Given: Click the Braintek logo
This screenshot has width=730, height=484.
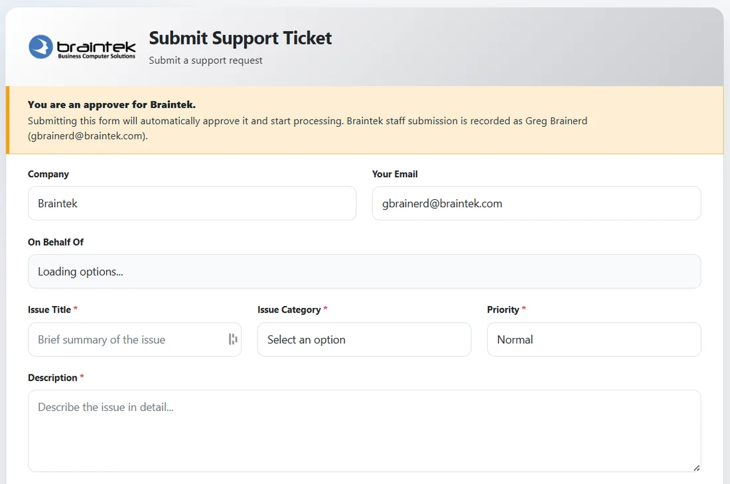Looking at the screenshot, I should pos(82,46).
